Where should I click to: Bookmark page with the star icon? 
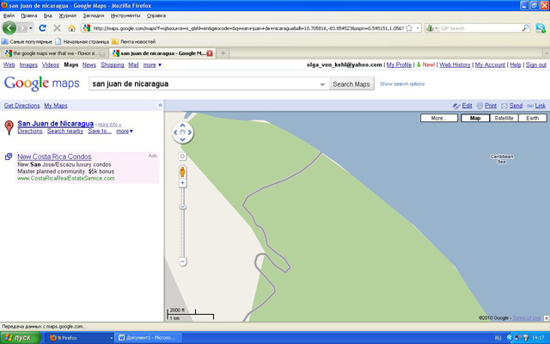tap(409, 28)
